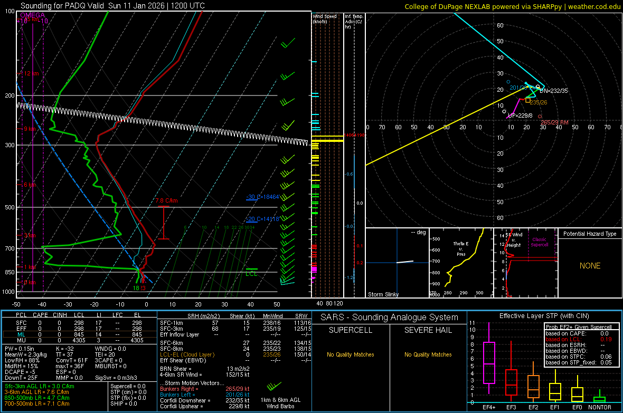The width and height of the screenshot is (623, 413).
Task: Click the SFC-6km shear row
Action: 235,343
